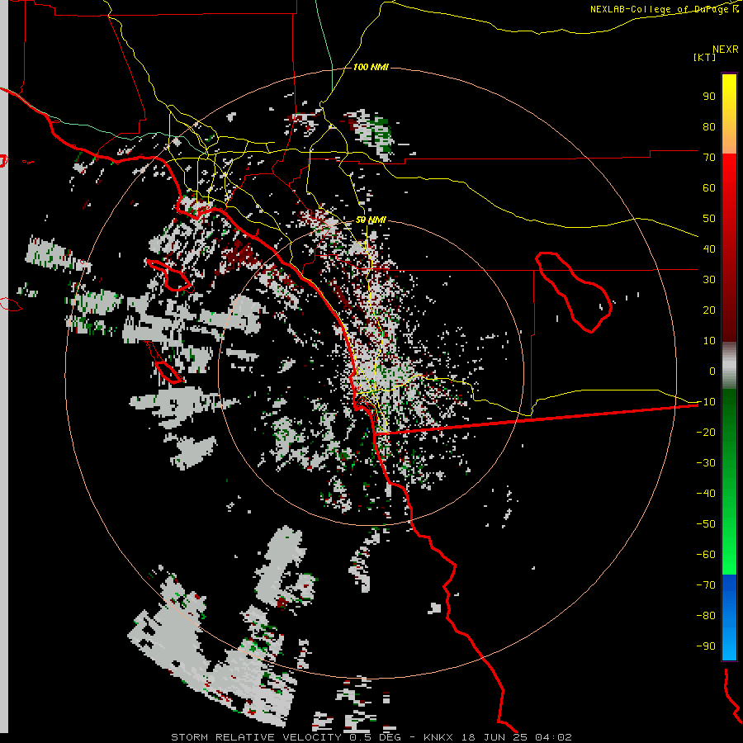Viewport: 743px width, 743px height.
Task: Click the blue bottom colorbar segment
Action: [x=729, y=618]
